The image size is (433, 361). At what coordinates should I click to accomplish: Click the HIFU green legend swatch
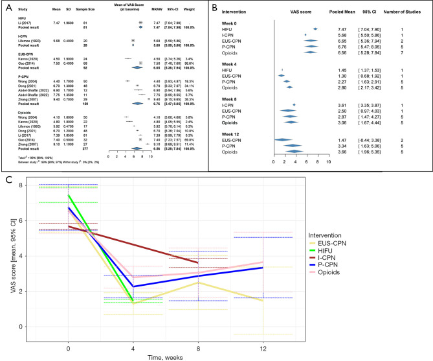click(313, 251)
